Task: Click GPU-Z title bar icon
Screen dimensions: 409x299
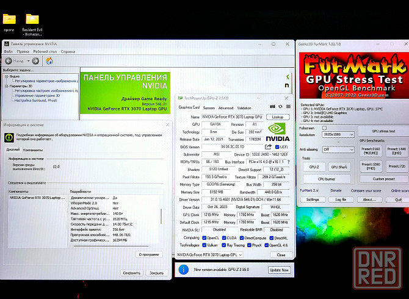Action: 180,98
